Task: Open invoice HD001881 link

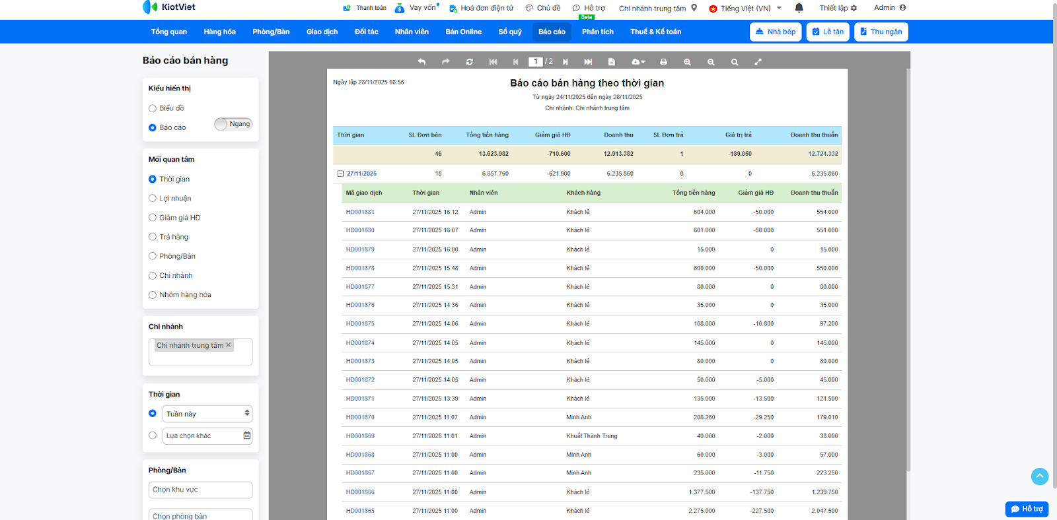Action: coord(360,212)
